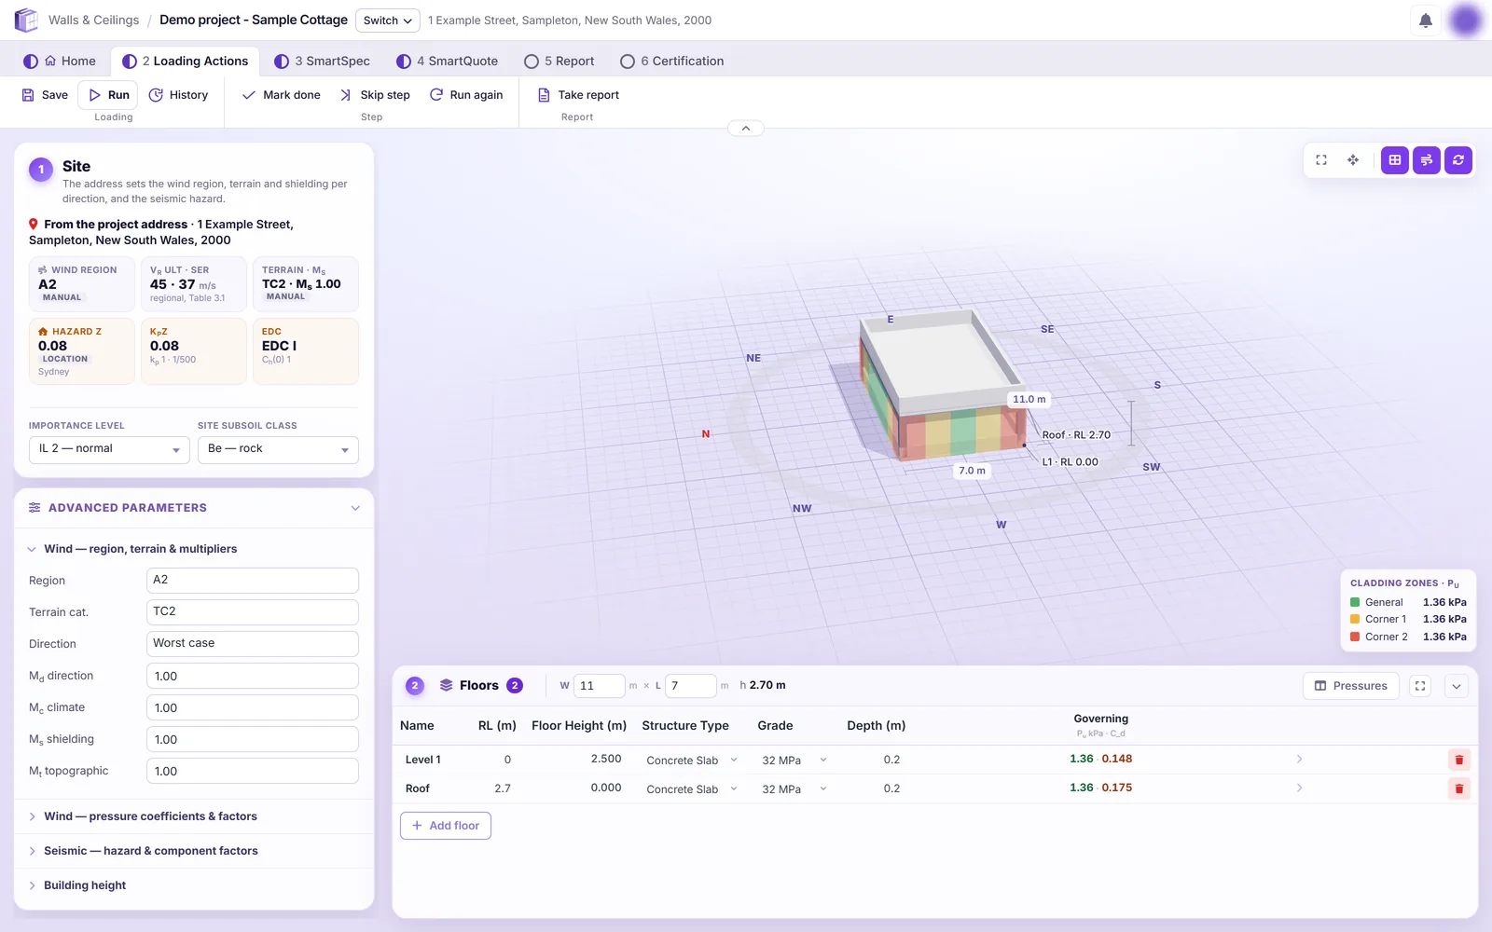Open the Switch project dropdown
This screenshot has width=1492, height=932.
(388, 21)
